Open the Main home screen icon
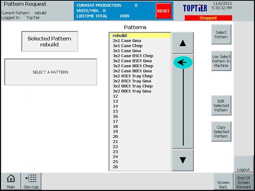This screenshot has height=191, width=255. (x=11, y=181)
